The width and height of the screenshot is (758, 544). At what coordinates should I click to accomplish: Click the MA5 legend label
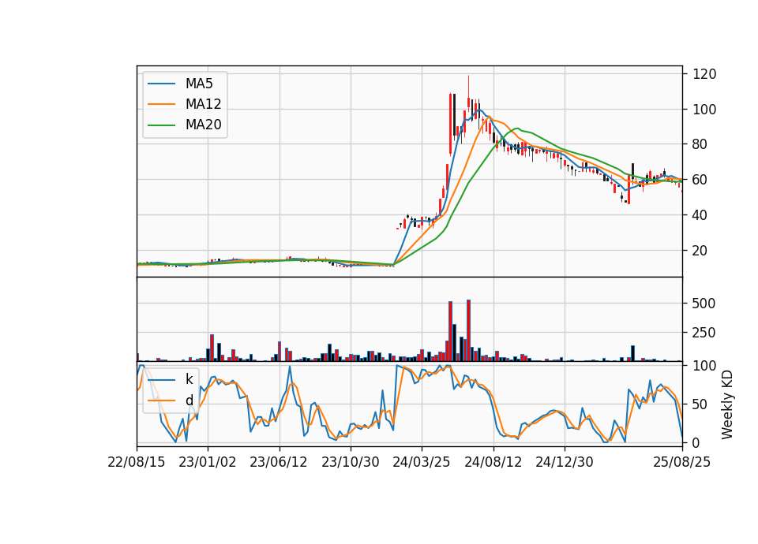[199, 84]
